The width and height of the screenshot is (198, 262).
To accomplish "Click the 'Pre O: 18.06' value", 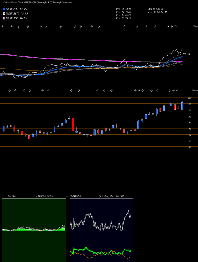I will point(124,8).
